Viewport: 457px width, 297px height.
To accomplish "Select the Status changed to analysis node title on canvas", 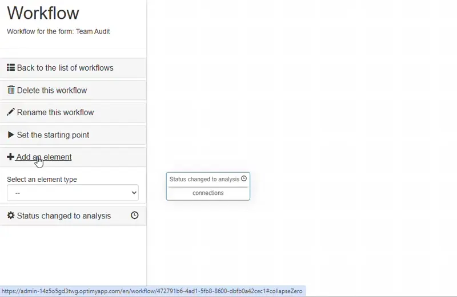I will point(205,179).
